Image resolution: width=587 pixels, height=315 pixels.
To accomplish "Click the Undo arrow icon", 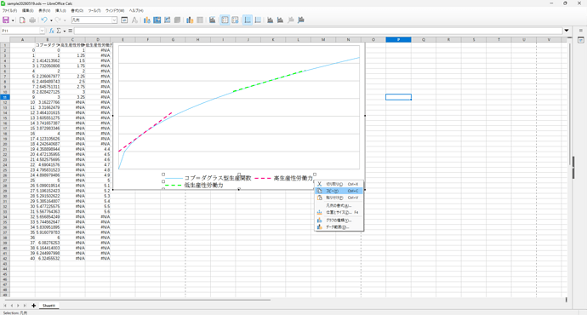I will point(44,20).
